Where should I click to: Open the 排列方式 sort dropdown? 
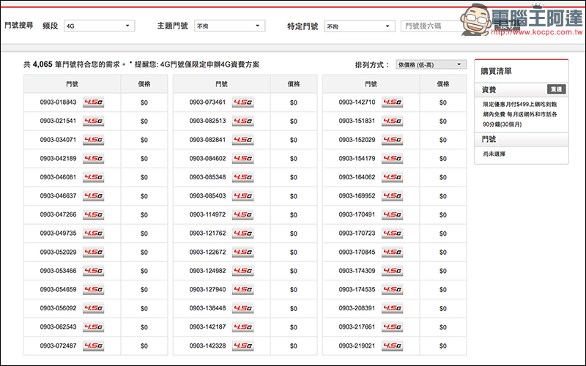click(431, 64)
